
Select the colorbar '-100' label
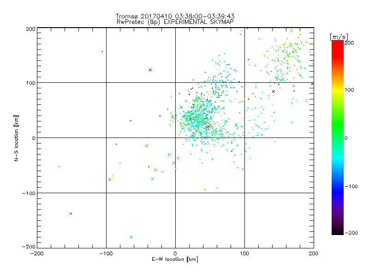(x=351, y=186)
